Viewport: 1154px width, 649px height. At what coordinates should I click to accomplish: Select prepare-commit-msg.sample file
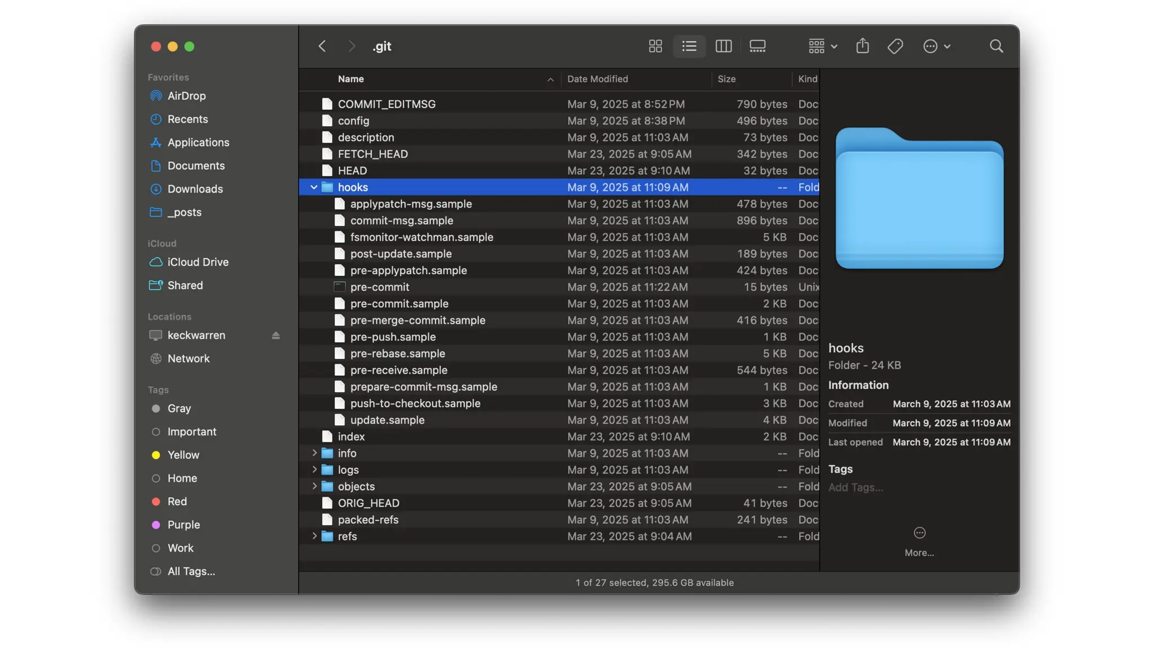tap(559, 386)
